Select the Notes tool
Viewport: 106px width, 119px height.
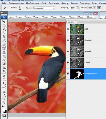coord(4,91)
